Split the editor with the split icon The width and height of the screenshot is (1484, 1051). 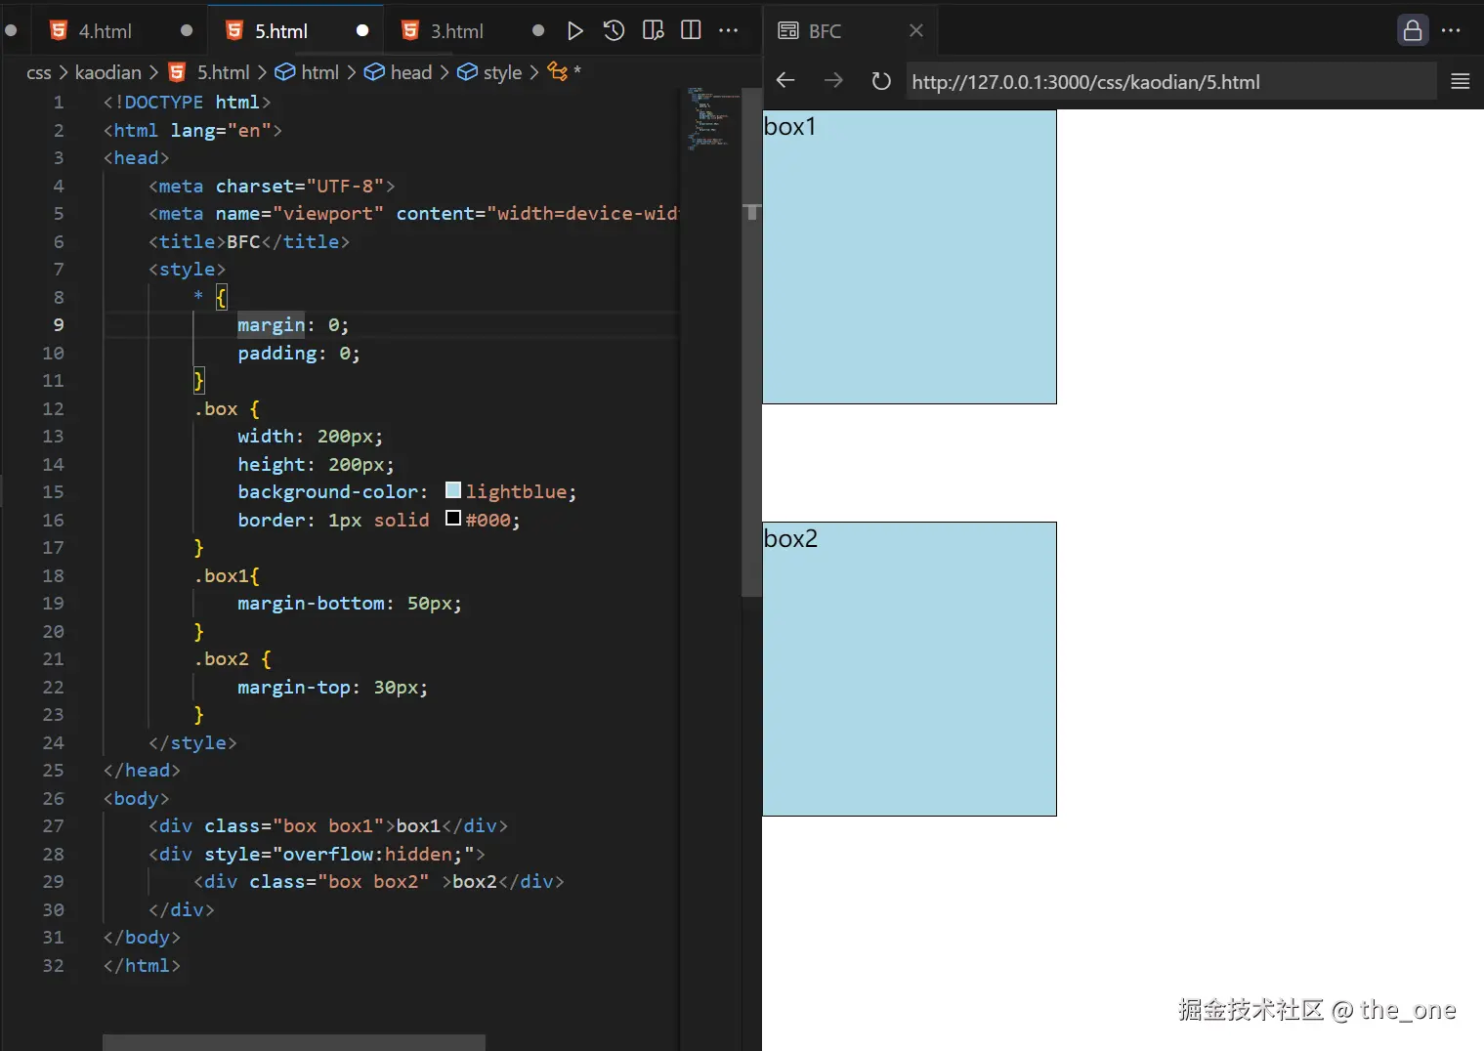(x=691, y=31)
